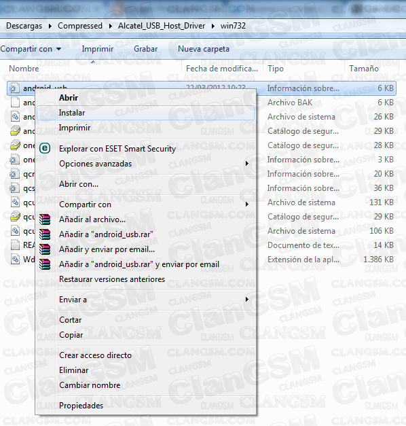Expand 'Enviar a' submenu arrow
This screenshot has height=426, width=406.
[247, 300]
